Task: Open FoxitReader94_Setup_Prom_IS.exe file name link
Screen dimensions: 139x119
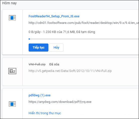Action: click(54, 16)
